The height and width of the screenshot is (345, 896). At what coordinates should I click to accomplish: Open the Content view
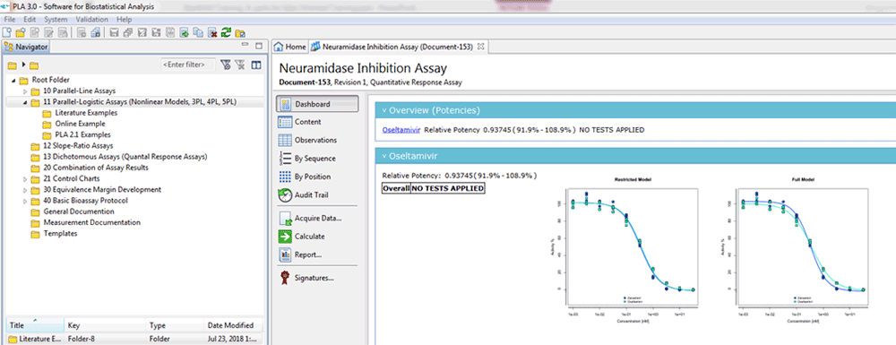307,122
